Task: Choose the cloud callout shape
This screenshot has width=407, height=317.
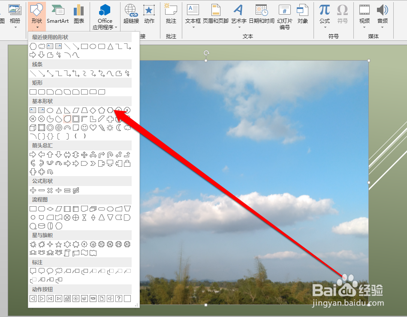Action: point(59,271)
